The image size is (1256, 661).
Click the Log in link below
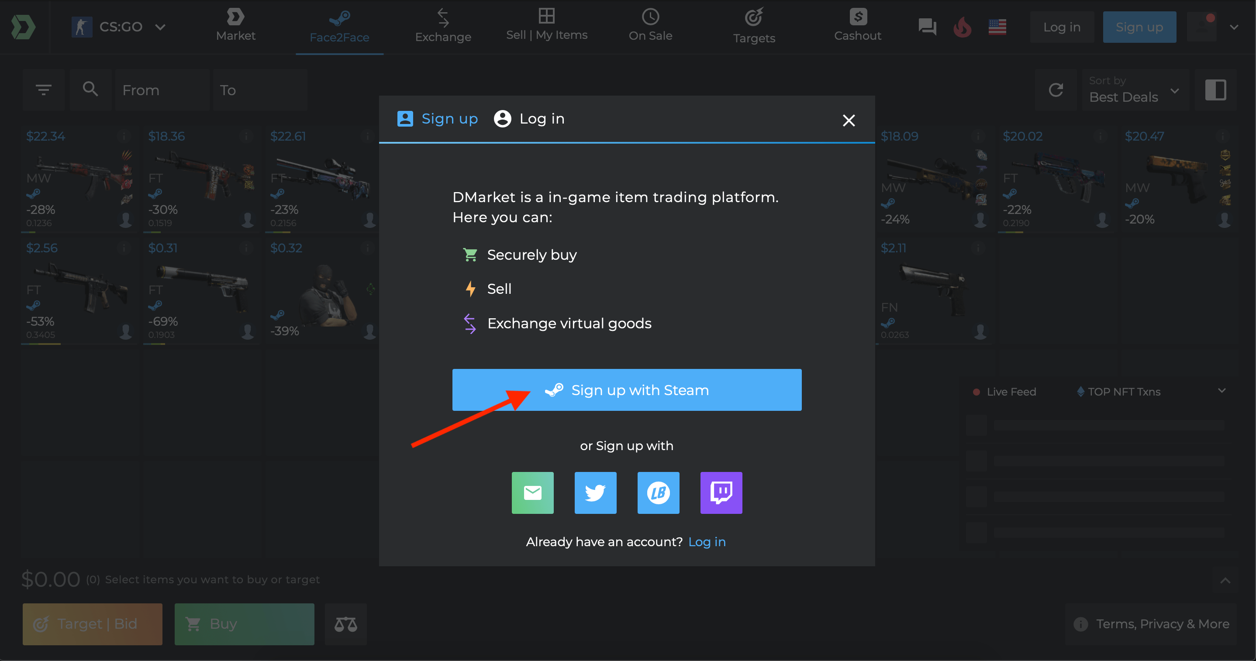pyautogui.click(x=707, y=541)
